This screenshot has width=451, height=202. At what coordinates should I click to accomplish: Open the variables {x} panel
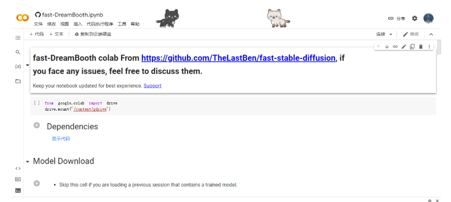(18, 67)
